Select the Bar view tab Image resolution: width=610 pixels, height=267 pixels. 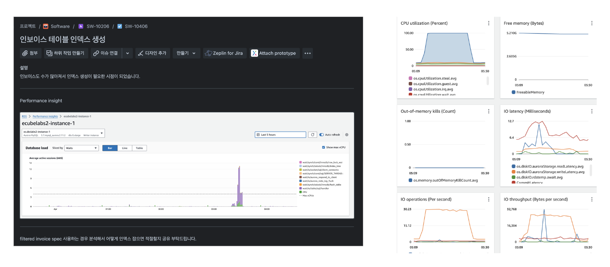110,148
